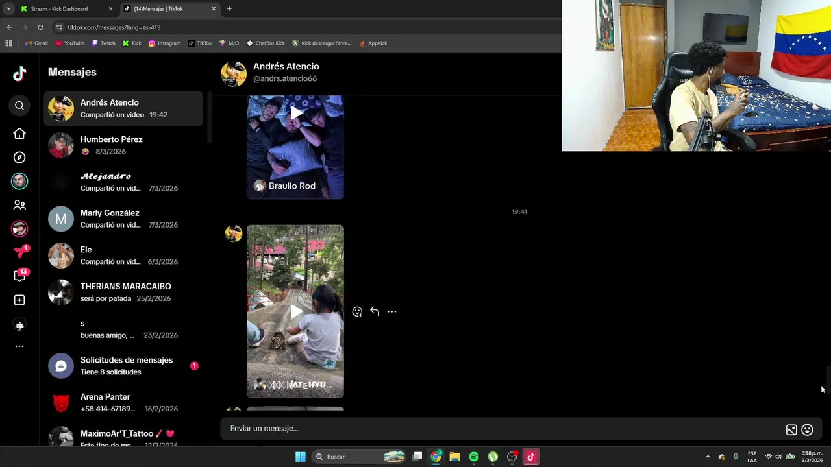Click the TikTok logo in sidebar

[19, 73]
